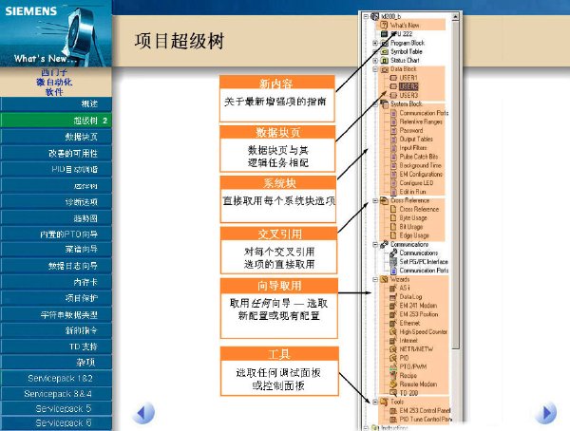Click the High Speed Counter wizard icon

click(x=393, y=331)
